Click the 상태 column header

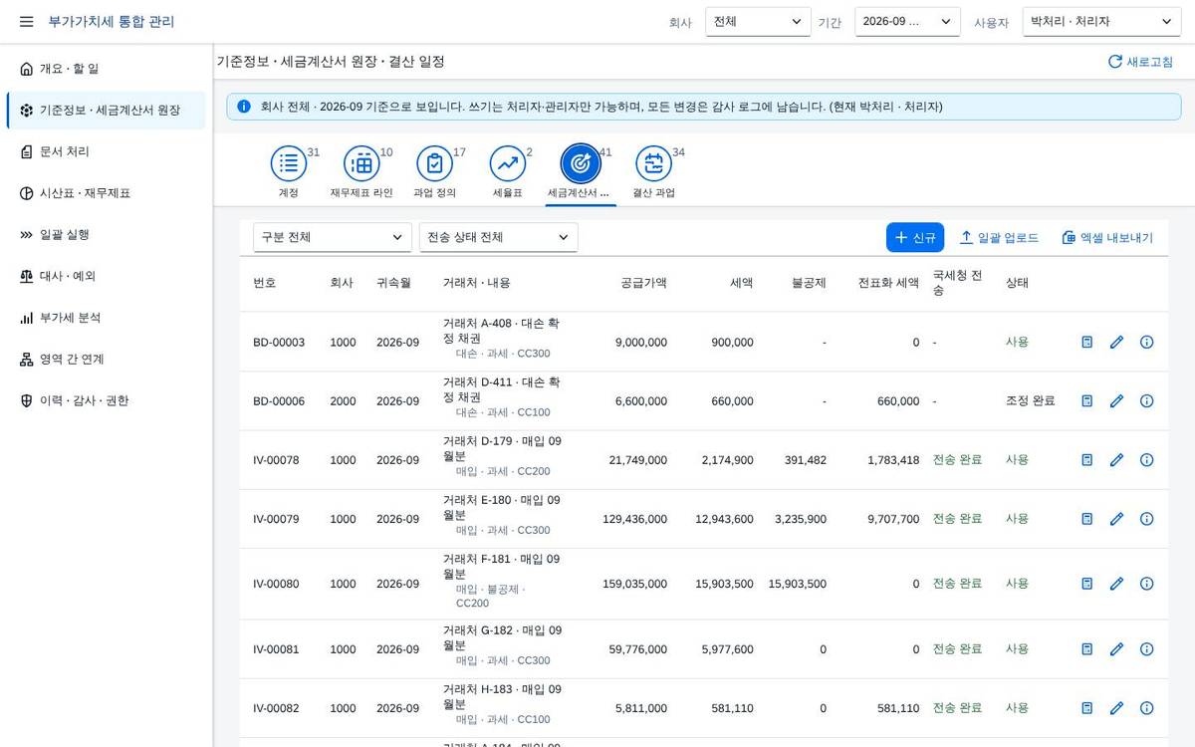(x=1017, y=283)
